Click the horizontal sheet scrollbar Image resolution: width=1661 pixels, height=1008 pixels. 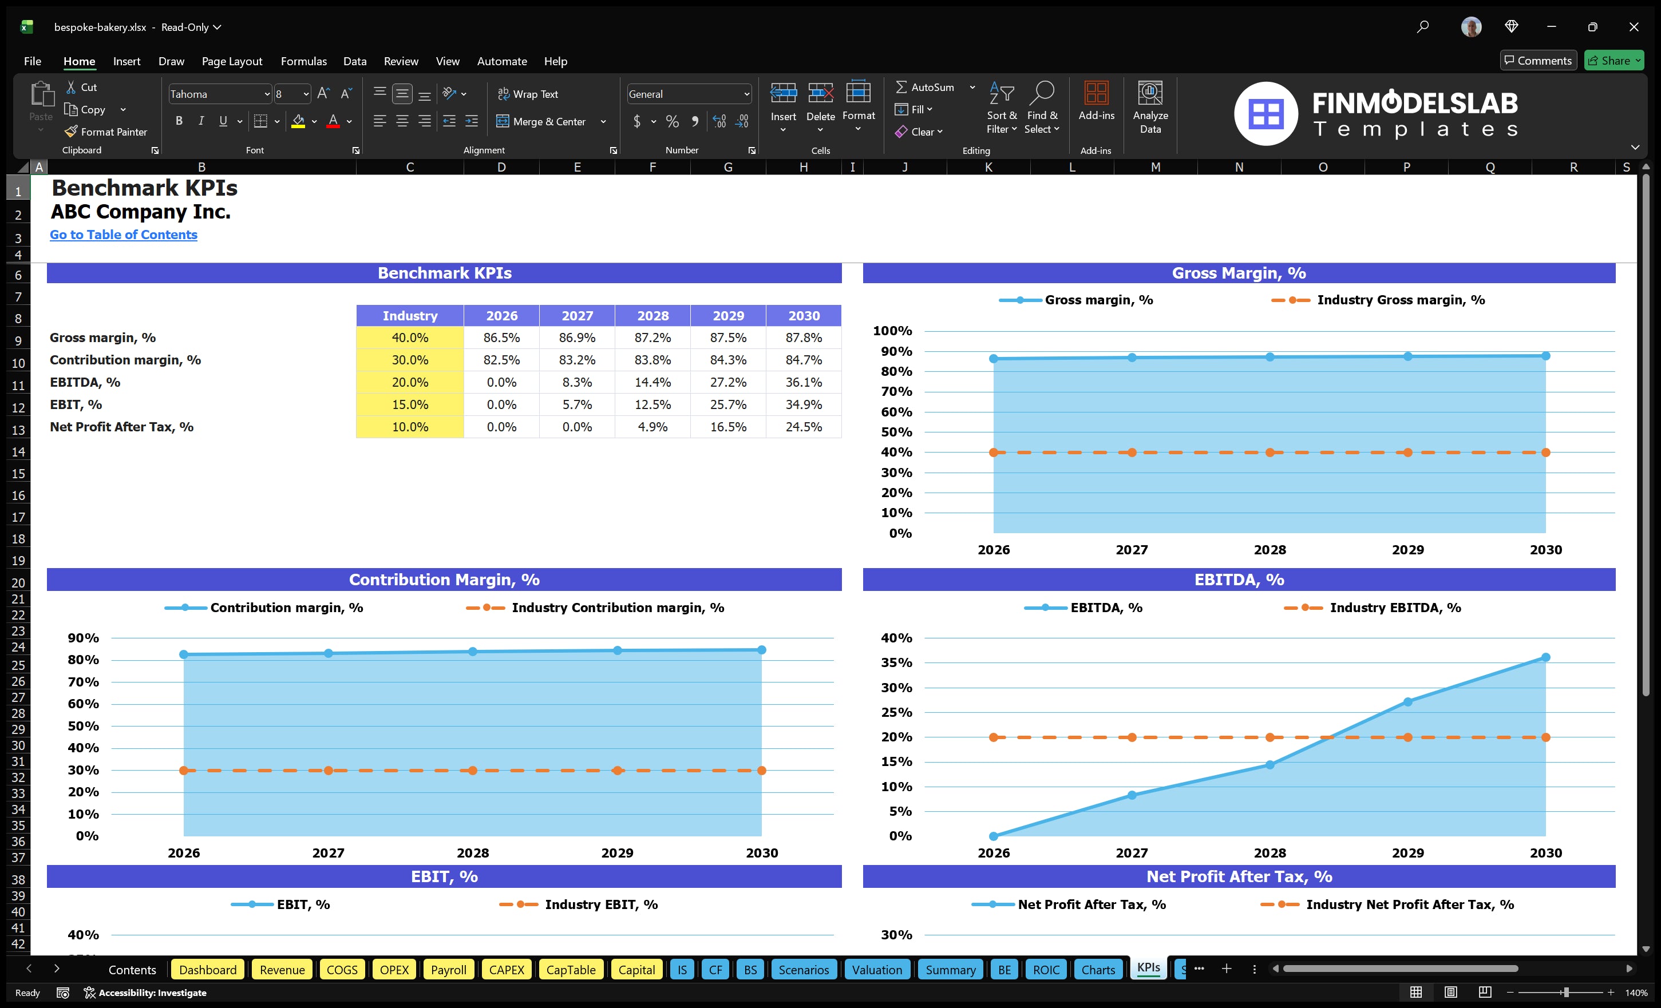point(1402,969)
